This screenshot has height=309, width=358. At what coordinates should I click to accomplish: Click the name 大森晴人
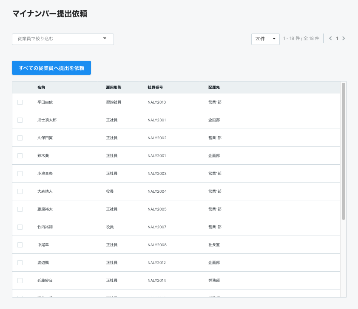point(45,191)
